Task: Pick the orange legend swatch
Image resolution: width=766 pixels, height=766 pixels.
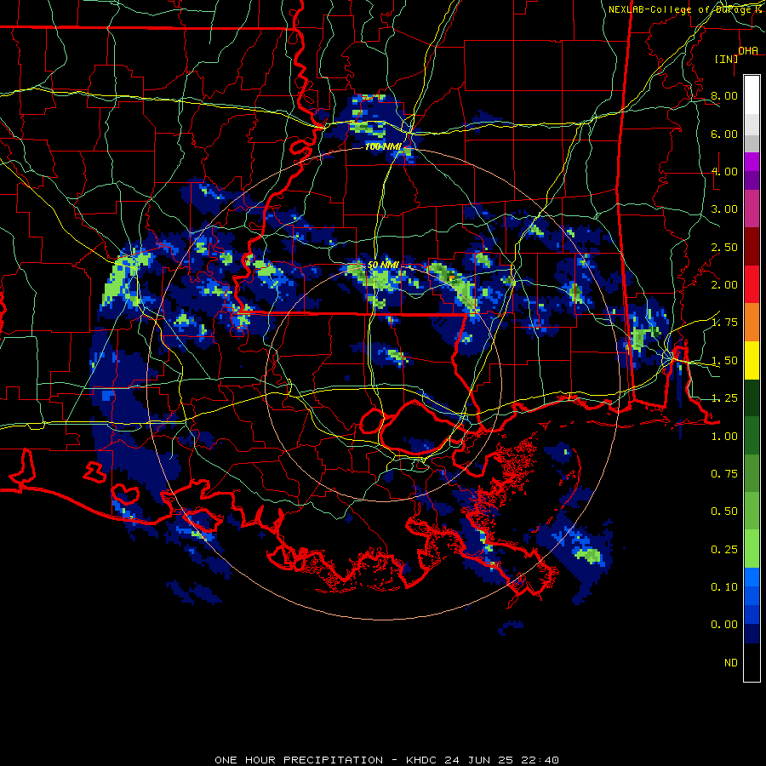Action: [752, 323]
